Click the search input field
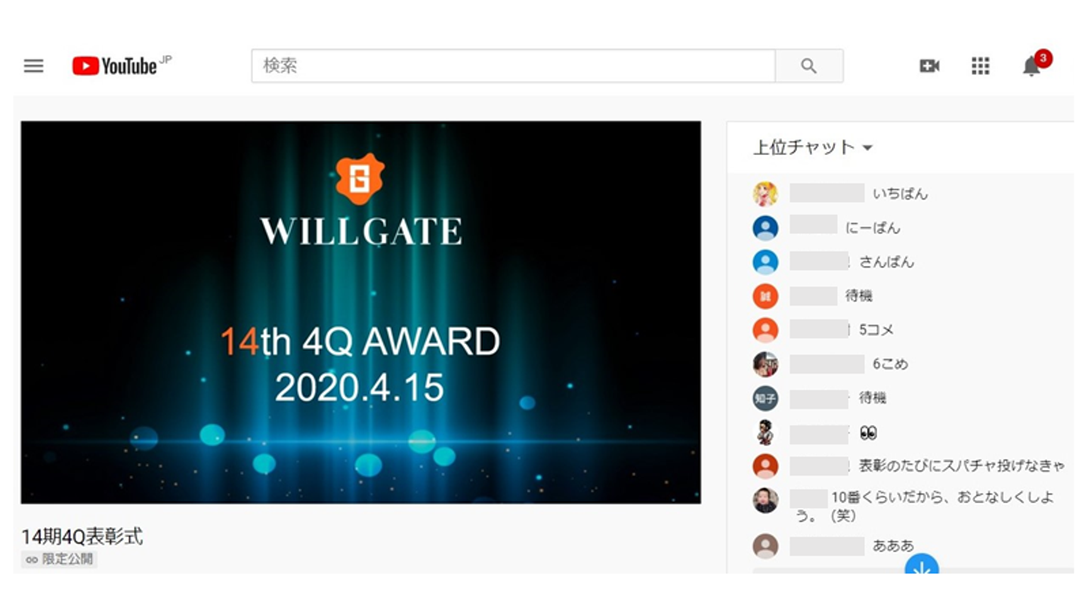Image resolution: width=1088 pixels, height=612 pixels. tap(514, 66)
